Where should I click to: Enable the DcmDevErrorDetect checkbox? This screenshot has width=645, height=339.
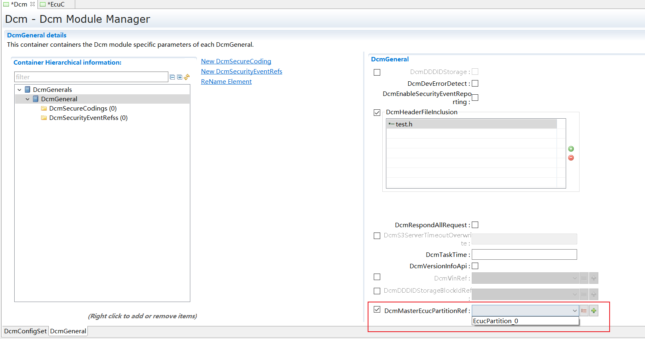475,83
